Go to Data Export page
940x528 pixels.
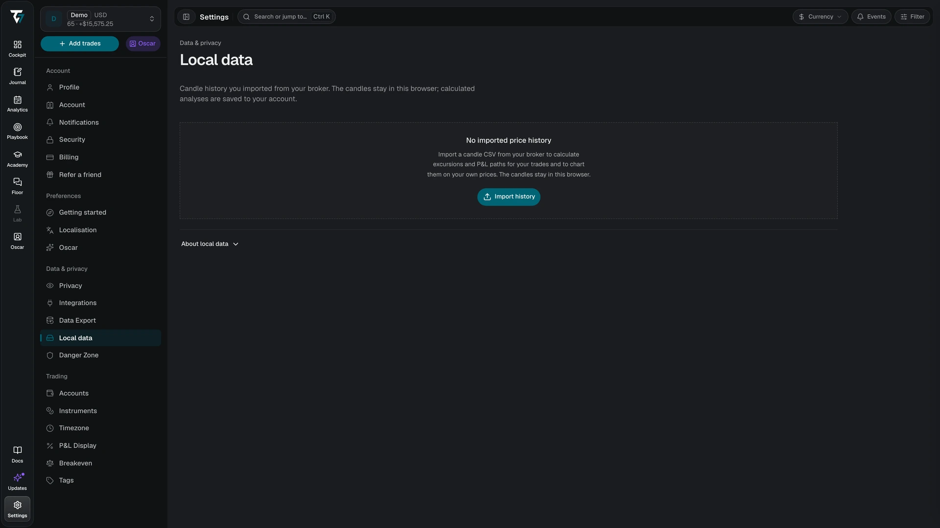click(x=100, y=320)
